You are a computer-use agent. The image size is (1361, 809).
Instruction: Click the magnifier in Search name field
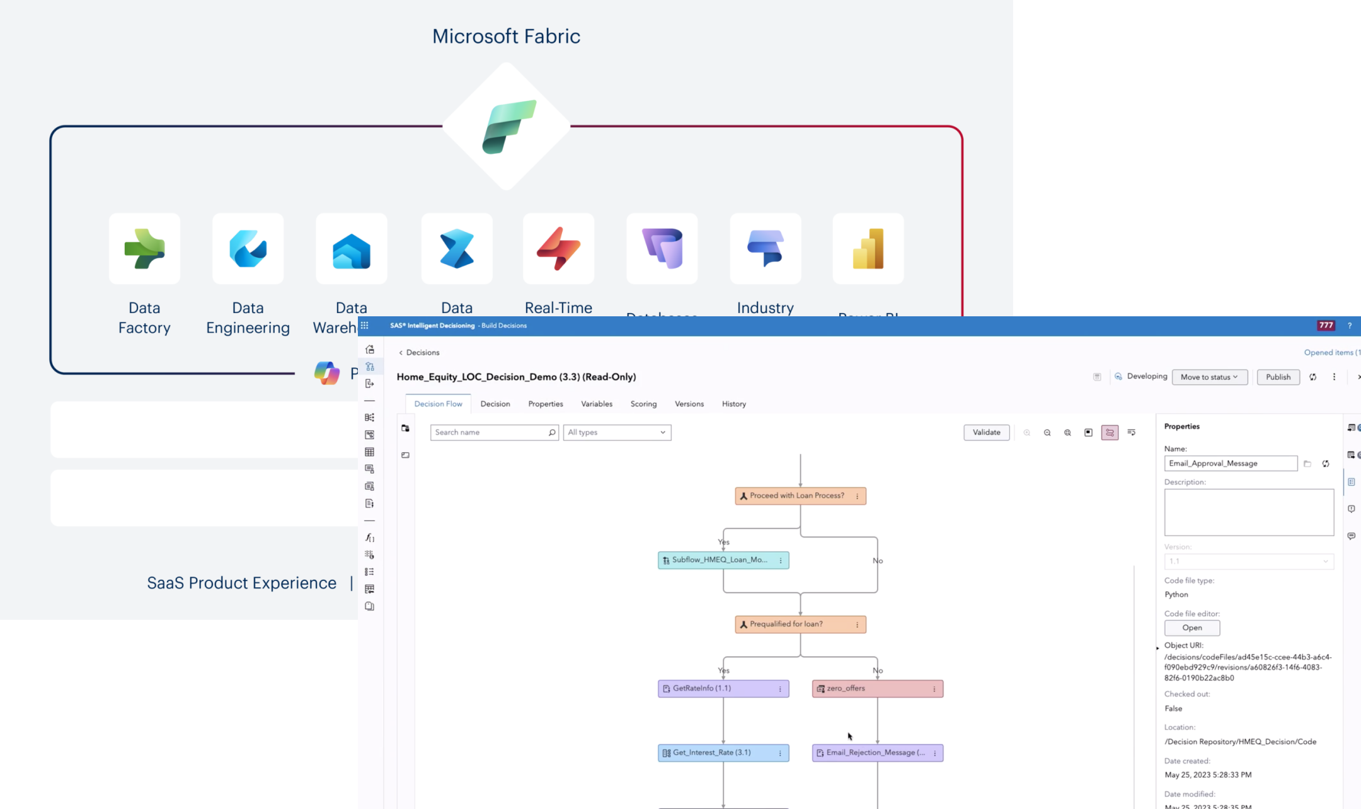pyautogui.click(x=551, y=432)
